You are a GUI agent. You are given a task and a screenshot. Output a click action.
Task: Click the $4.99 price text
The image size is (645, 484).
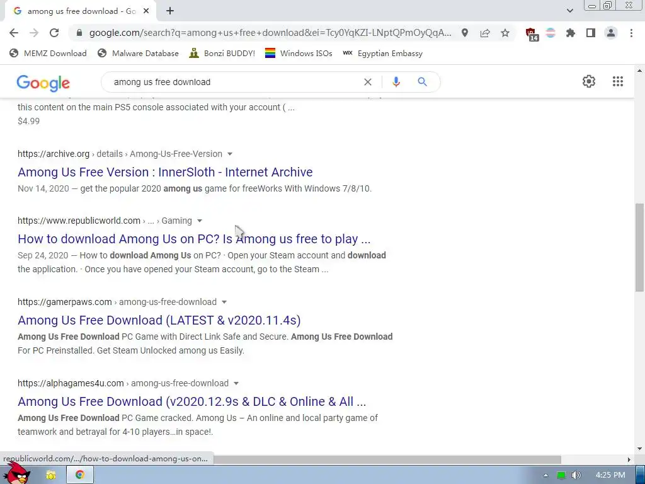29,121
